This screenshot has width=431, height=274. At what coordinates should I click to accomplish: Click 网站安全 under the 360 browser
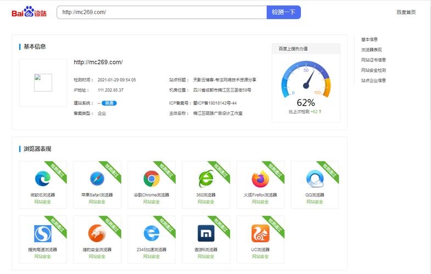tap(206, 202)
